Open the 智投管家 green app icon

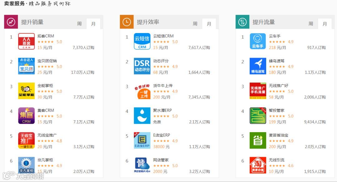(258, 116)
